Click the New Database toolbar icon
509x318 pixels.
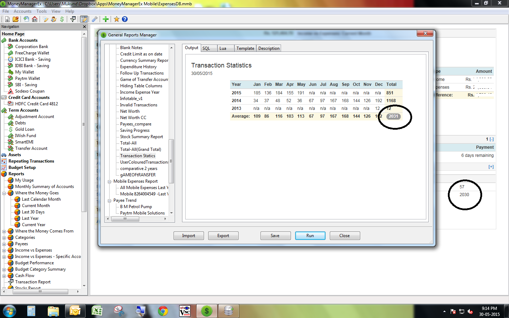pyautogui.click(x=7, y=19)
